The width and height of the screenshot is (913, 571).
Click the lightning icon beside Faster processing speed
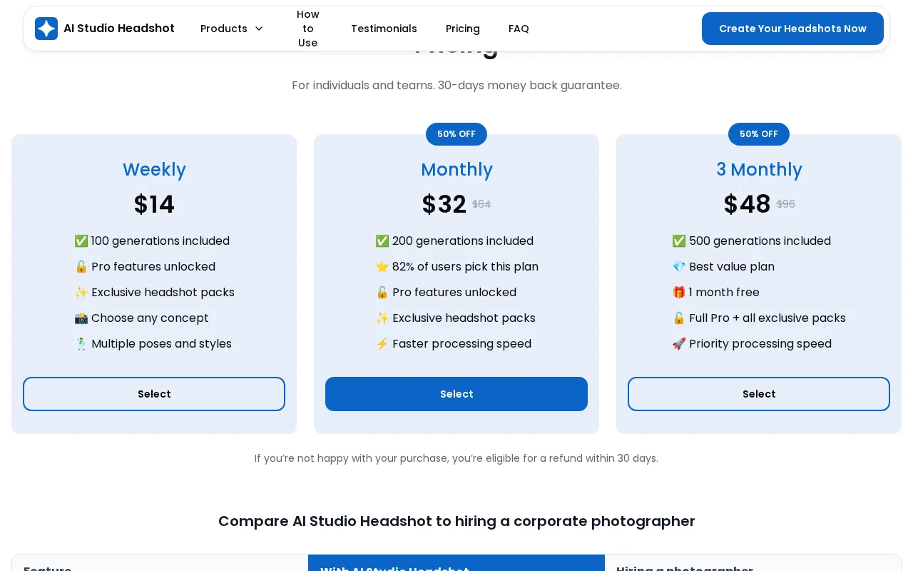point(382,344)
